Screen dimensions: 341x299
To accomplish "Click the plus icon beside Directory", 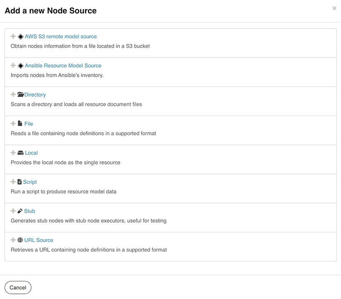I will pos(13,94).
